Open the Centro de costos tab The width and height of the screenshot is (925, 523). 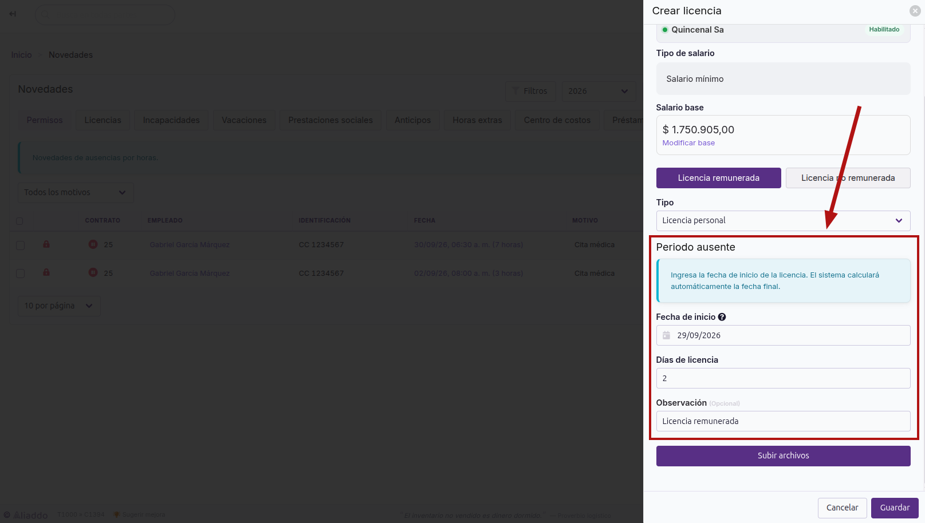click(557, 120)
